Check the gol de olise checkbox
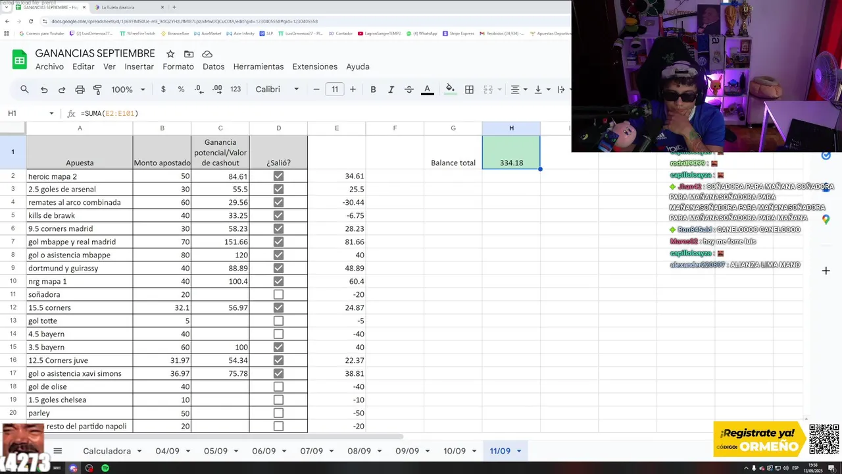 coord(278,386)
